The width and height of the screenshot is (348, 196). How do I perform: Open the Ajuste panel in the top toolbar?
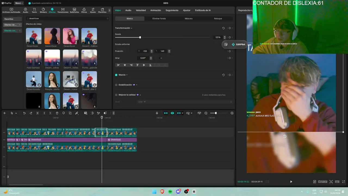(93, 10)
